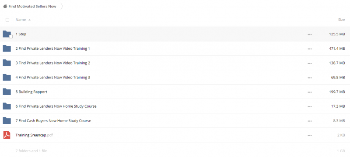Tick the select-all checkbox in the header

[x=7, y=20]
